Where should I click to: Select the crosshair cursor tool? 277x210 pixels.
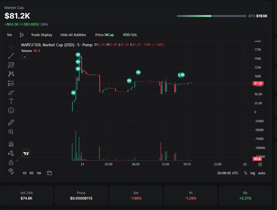coord(11,47)
